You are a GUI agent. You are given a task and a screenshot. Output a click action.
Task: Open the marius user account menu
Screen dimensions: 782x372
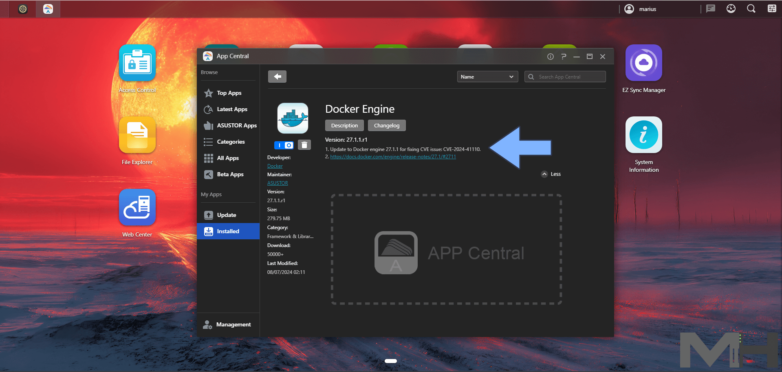tap(640, 9)
